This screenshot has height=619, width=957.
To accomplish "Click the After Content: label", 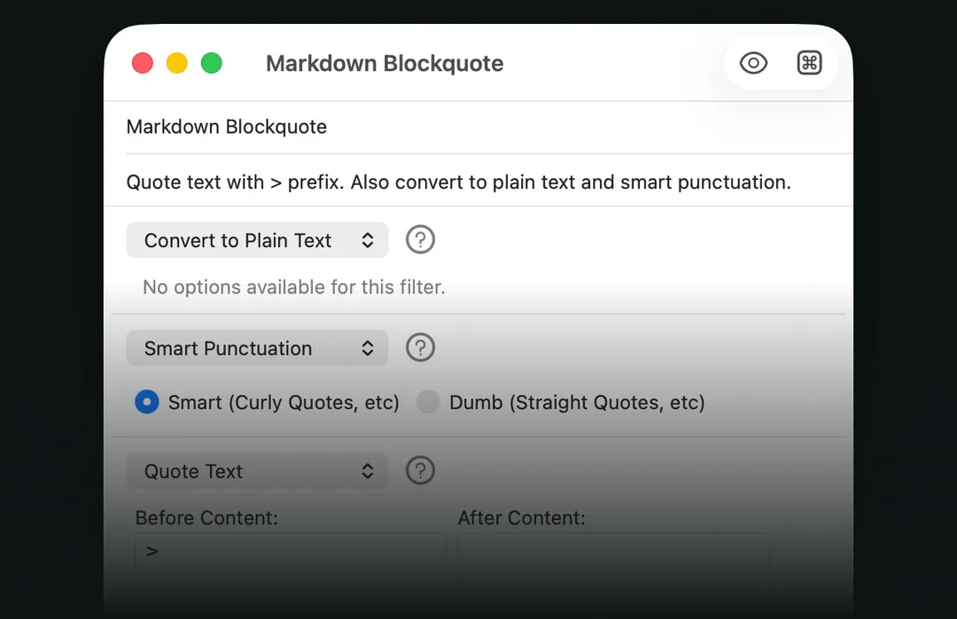I will tap(521, 518).
